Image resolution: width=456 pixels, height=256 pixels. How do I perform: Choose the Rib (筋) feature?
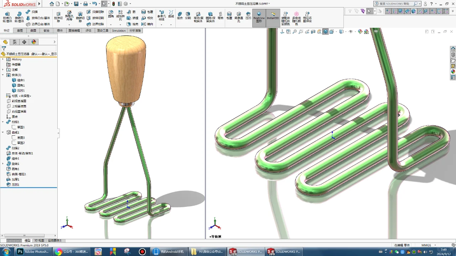[x=131, y=12]
